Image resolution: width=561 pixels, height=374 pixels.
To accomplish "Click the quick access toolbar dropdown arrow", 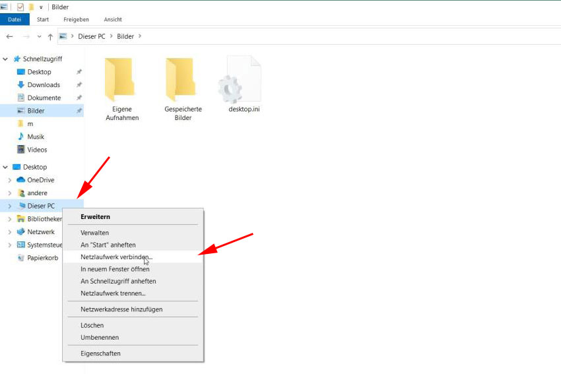I will pos(41,7).
